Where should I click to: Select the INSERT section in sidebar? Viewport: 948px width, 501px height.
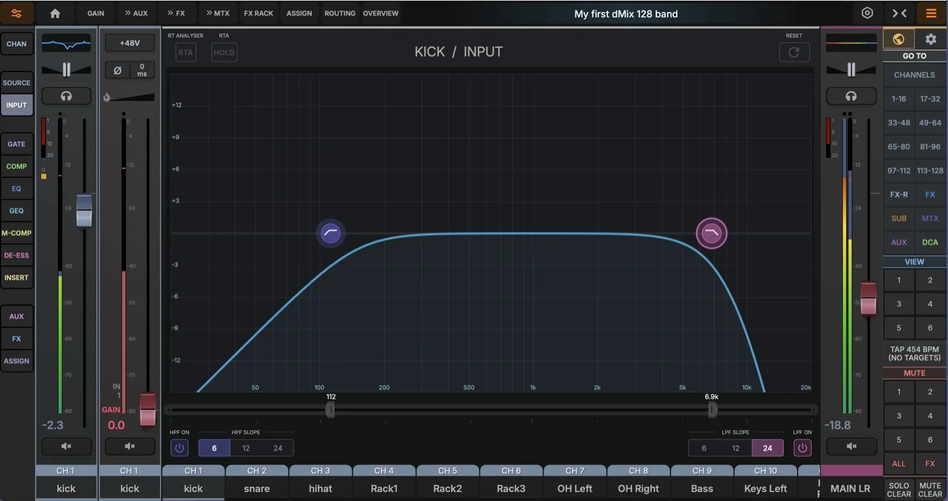pos(17,277)
